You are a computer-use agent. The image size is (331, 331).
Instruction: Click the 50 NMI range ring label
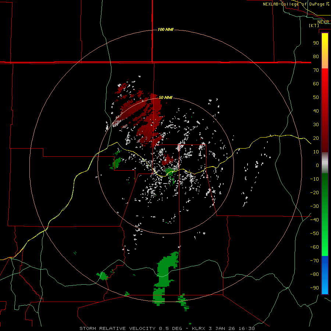[165, 97]
